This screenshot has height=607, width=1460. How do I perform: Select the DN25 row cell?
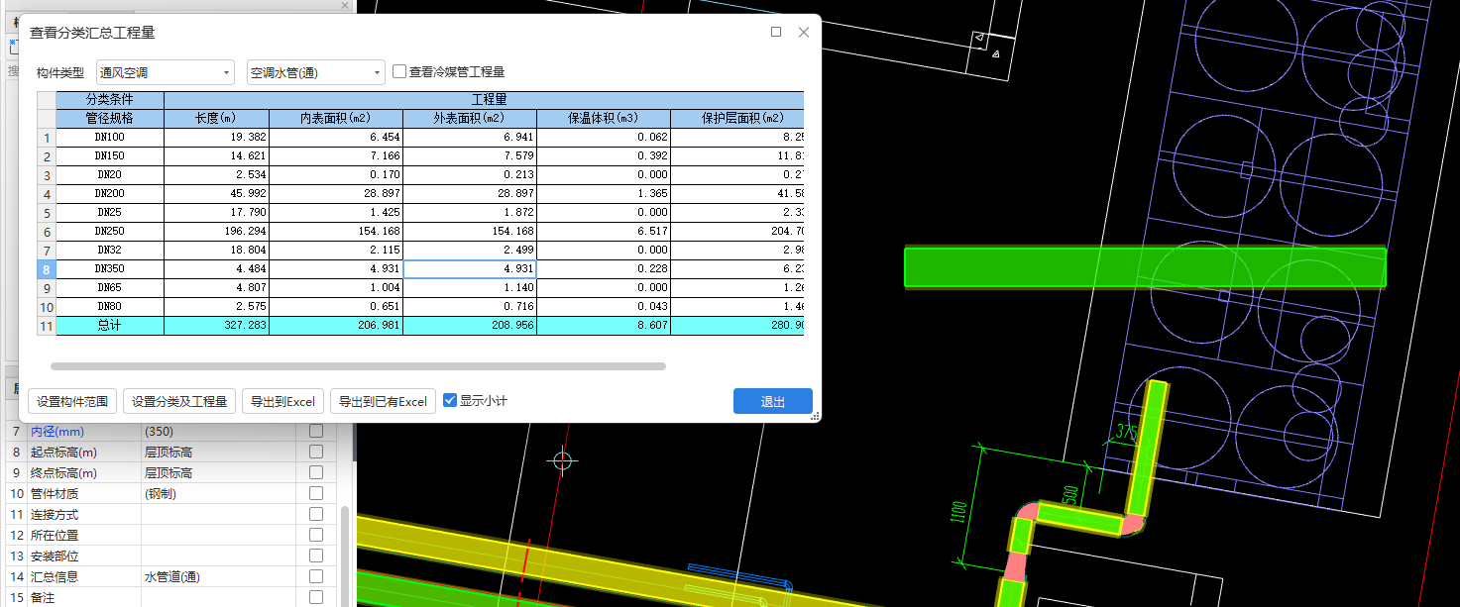110,212
